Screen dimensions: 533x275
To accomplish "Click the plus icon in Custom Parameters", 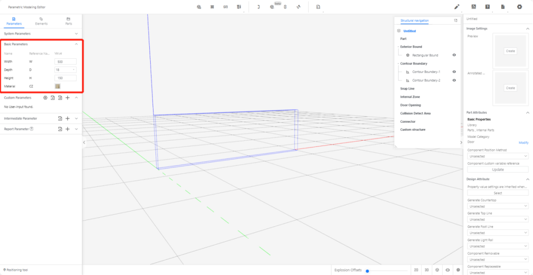I will tap(67, 98).
